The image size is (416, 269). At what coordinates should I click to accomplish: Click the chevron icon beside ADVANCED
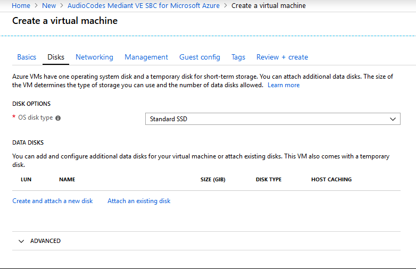[21, 241]
